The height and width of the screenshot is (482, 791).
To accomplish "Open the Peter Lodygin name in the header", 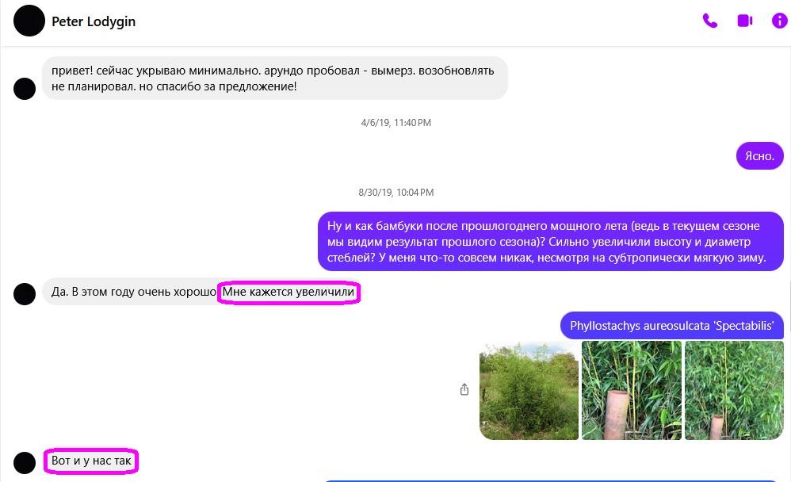I will [x=94, y=21].
